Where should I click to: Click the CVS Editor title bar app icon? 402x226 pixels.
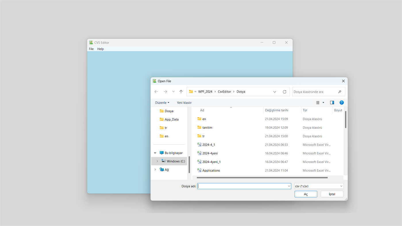tap(91, 43)
